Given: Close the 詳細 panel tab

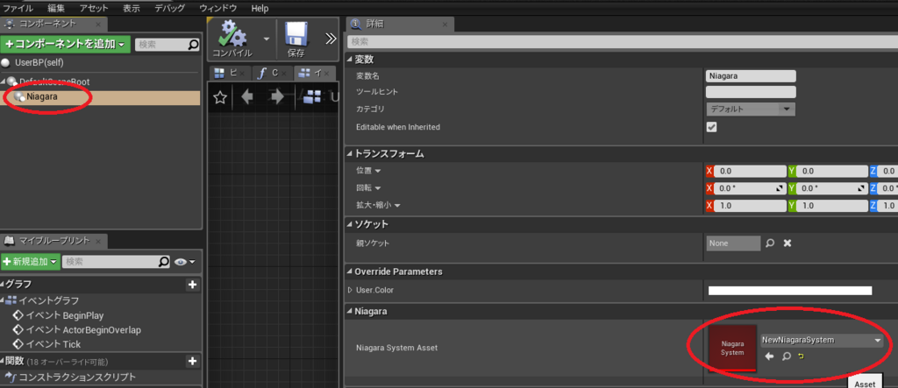Looking at the screenshot, I should 445,25.
